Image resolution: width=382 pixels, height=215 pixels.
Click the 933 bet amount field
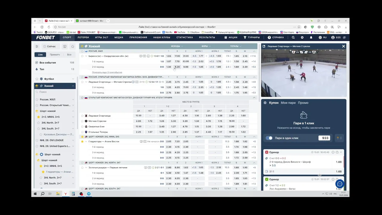pyautogui.click(x=324, y=138)
